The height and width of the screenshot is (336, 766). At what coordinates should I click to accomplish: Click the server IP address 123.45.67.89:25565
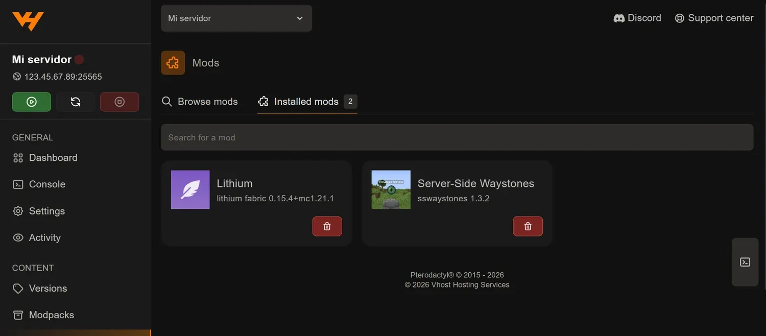click(63, 77)
